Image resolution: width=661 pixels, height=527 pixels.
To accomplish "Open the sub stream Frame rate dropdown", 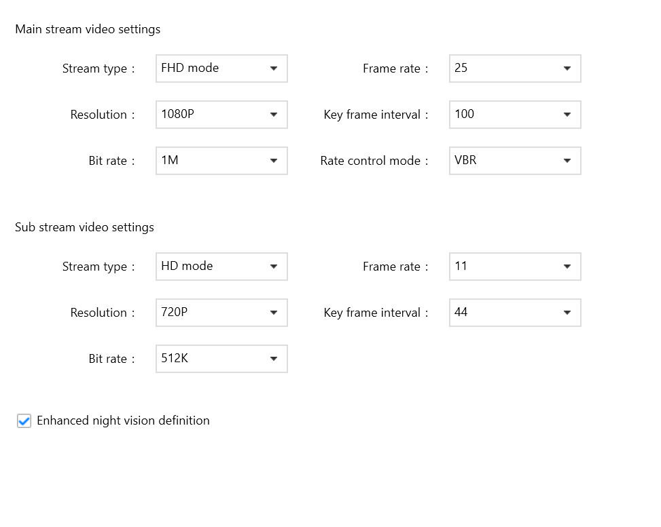I will [x=514, y=267].
